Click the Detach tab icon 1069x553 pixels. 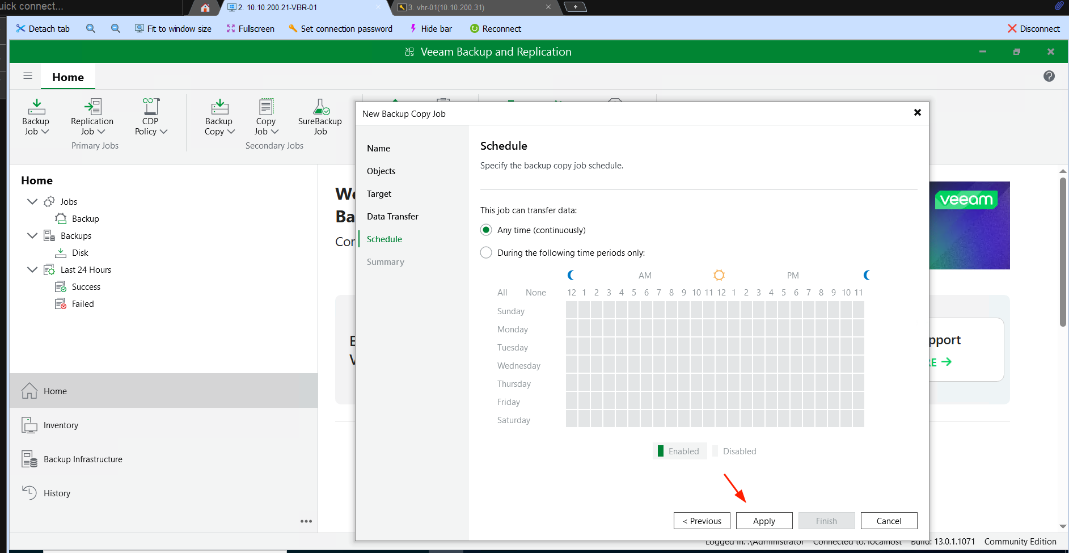tap(21, 28)
